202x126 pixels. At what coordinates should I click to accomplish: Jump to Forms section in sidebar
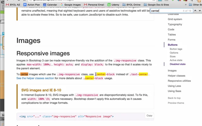(x=171, y=40)
